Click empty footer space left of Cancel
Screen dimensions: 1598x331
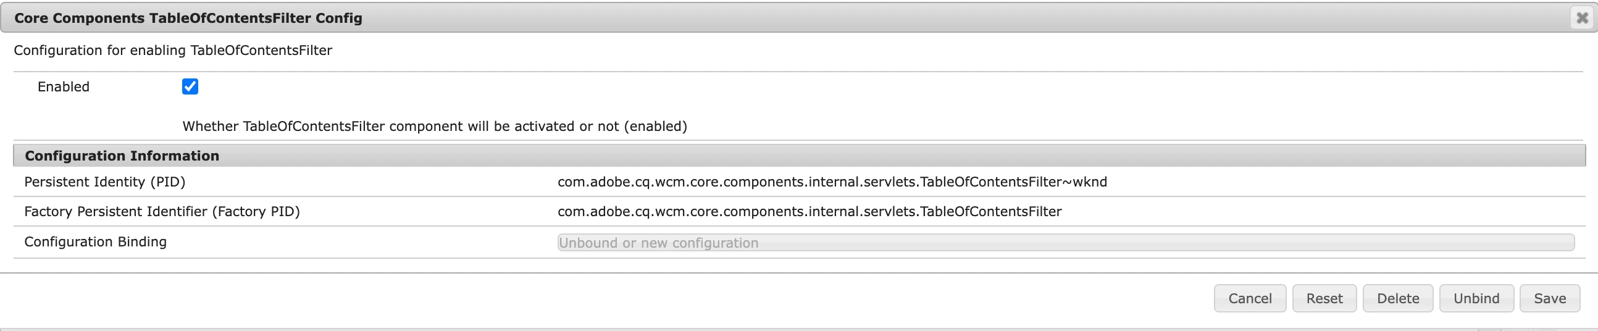[x=621, y=298]
